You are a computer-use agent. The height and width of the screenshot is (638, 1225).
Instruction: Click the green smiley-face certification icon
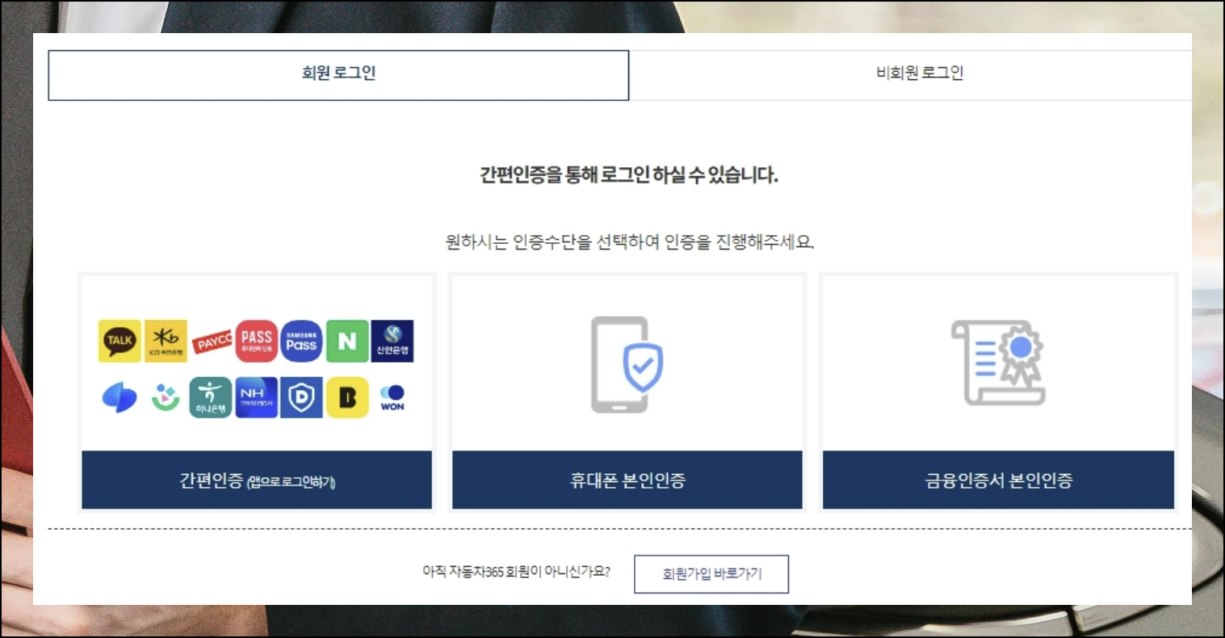pos(166,397)
